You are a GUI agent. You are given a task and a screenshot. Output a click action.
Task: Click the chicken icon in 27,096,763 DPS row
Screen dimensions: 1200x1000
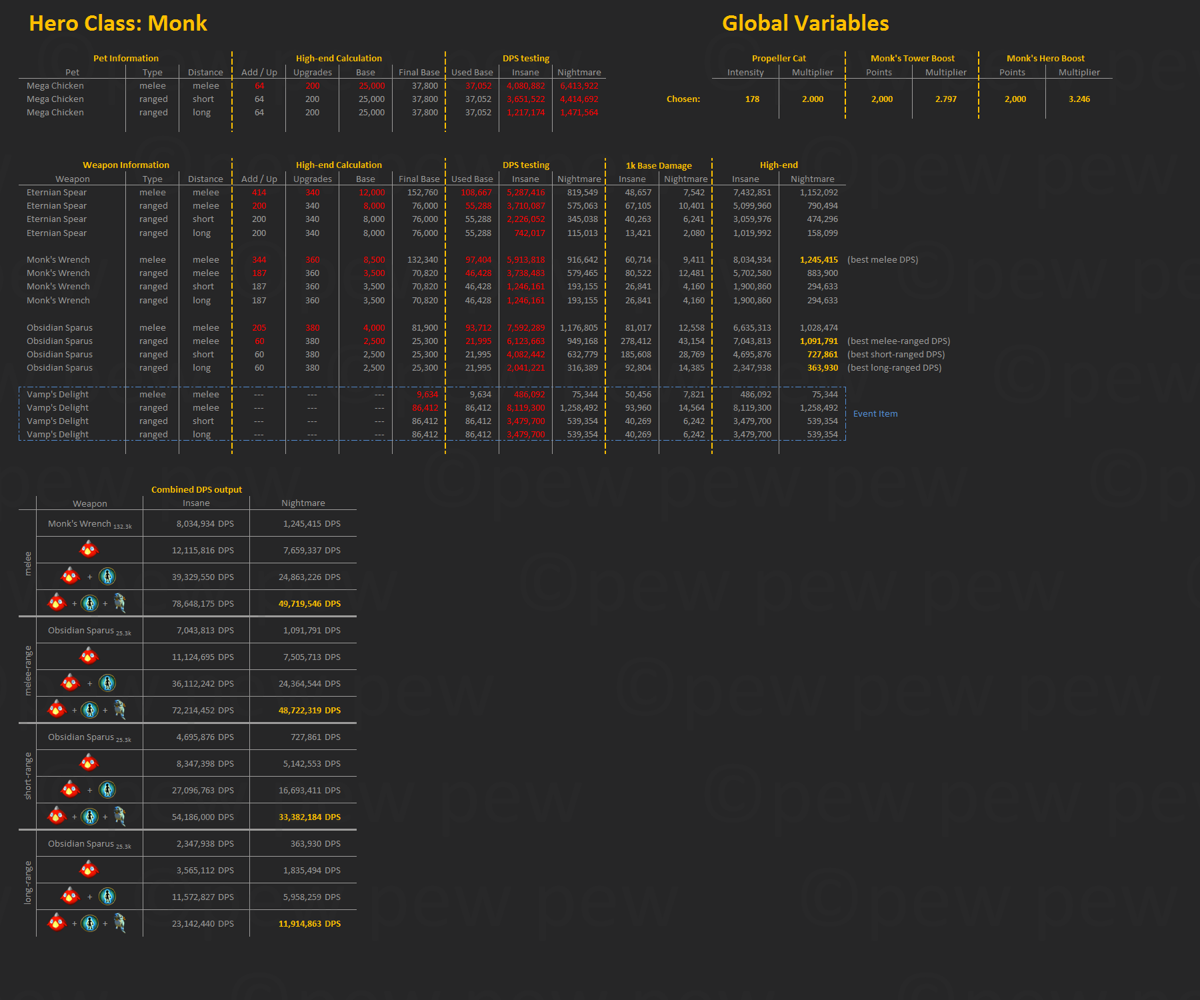point(70,790)
